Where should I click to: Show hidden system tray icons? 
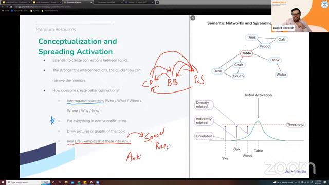[x=296, y=183]
